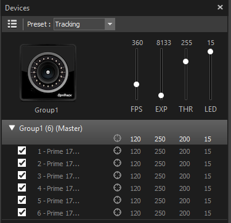Screen dimensions: 231x223
Task: Click crosshair icon for camera 1
Action: point(117,151)
